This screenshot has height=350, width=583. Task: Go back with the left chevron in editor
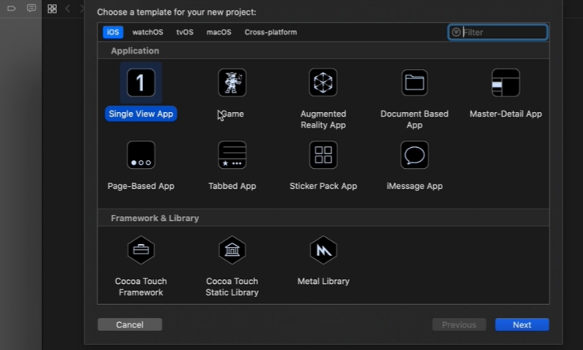coord(68,9)
